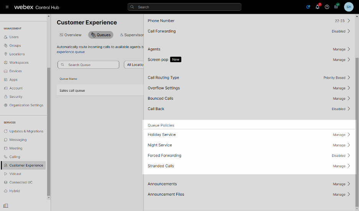The image size is (359, 211).
Task: Click the Webex assistant icon in header
Action: click(308, 7)
